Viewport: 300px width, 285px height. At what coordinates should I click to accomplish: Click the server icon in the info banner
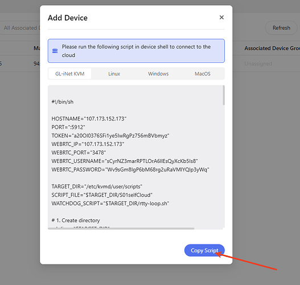(55, 51)
